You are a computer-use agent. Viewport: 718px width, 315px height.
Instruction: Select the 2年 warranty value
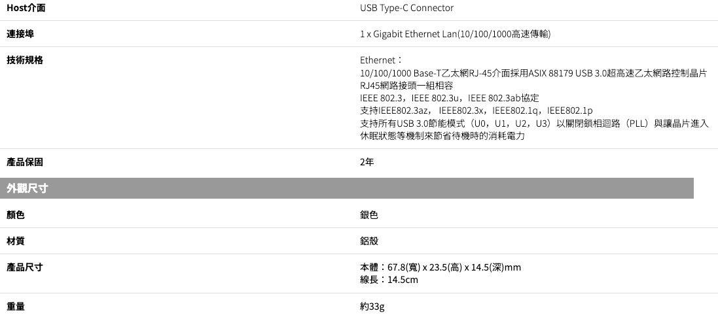pyautogui.click(x=367, y=161)
